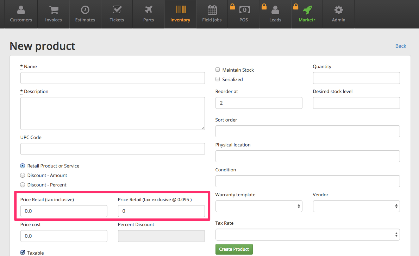Tick the Serialized checkbox

(x=218, y=79)
